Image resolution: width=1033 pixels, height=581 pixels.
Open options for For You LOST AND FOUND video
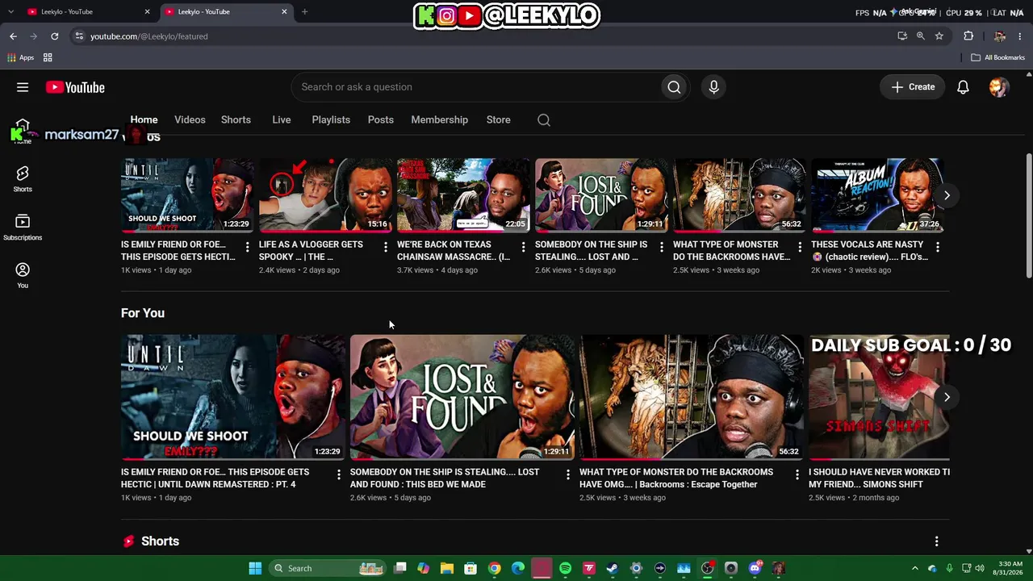(x=567, y=474)
